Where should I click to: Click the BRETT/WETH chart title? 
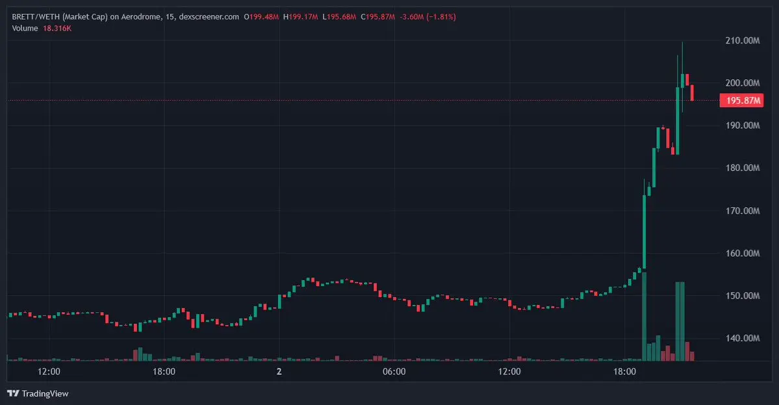(x=125, y=17)
